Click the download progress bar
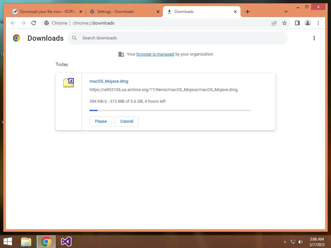This screenshot has height=248, width=331. click(170, 110)
